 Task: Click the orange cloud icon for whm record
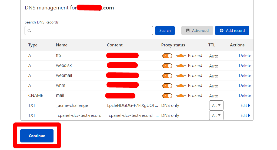(181, 86)
